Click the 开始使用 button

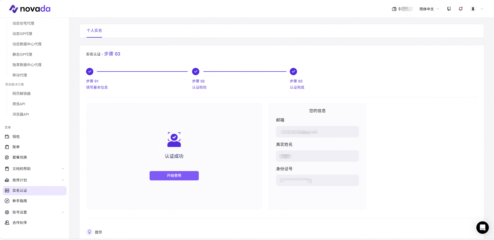[174, 176]
